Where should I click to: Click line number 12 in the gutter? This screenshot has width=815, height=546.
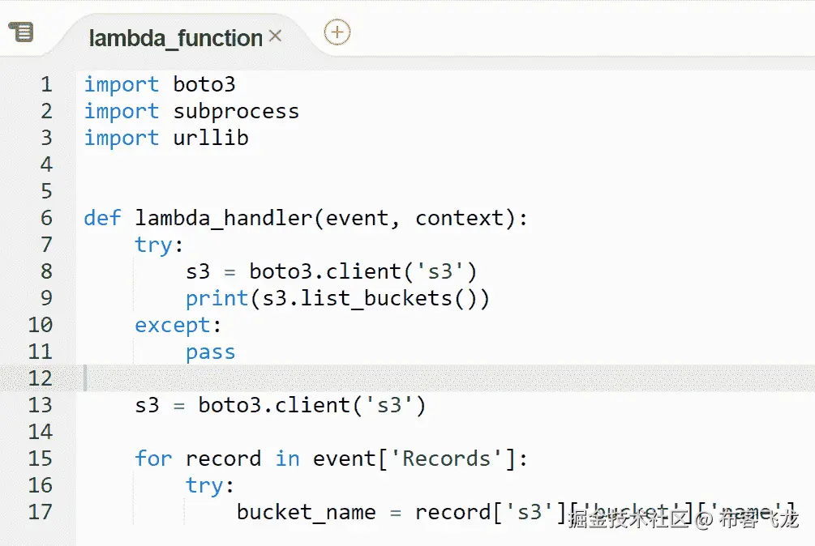tap(41, 378)
